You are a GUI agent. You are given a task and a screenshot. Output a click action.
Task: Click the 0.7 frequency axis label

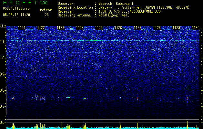point(3,106)
